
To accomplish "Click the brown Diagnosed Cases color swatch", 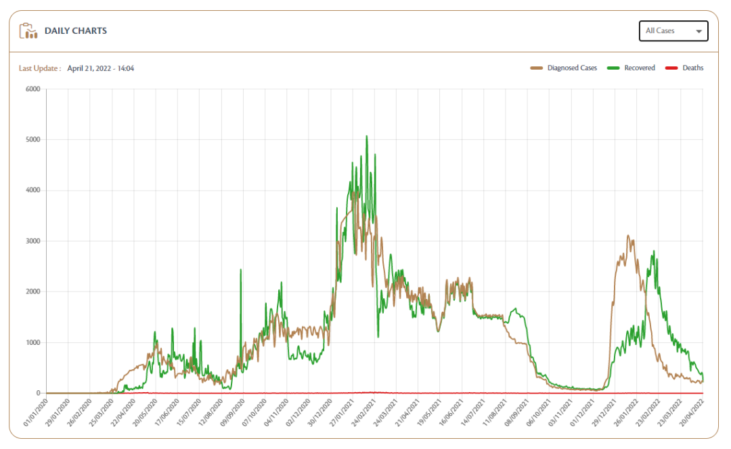I will pos(537,68).
